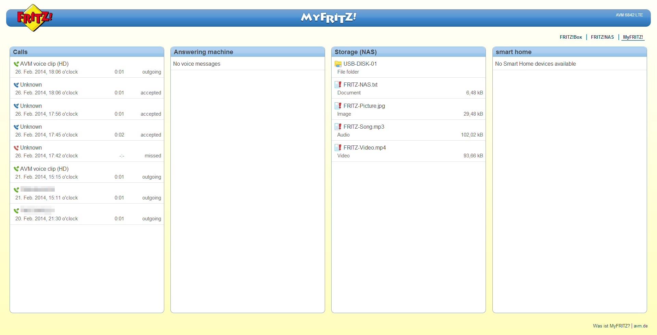The image size is (657, 335).
Task: Select AVM voice clip (HD) call from 26. Feb
Action: coord(44,64)
